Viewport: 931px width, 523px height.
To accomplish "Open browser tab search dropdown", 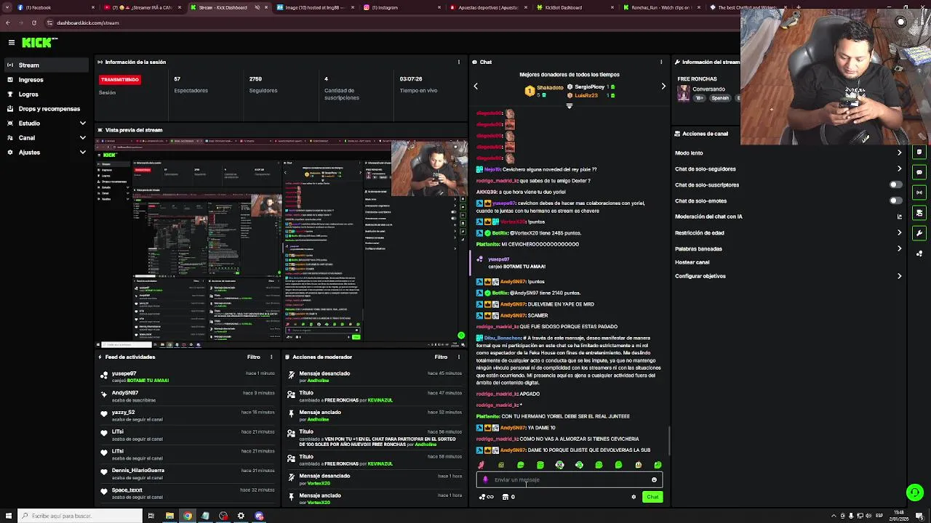I will (7, 7).
